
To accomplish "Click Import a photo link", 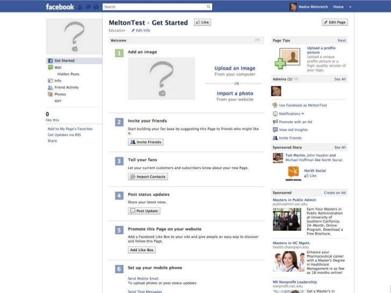I will (x=235, y=93).
